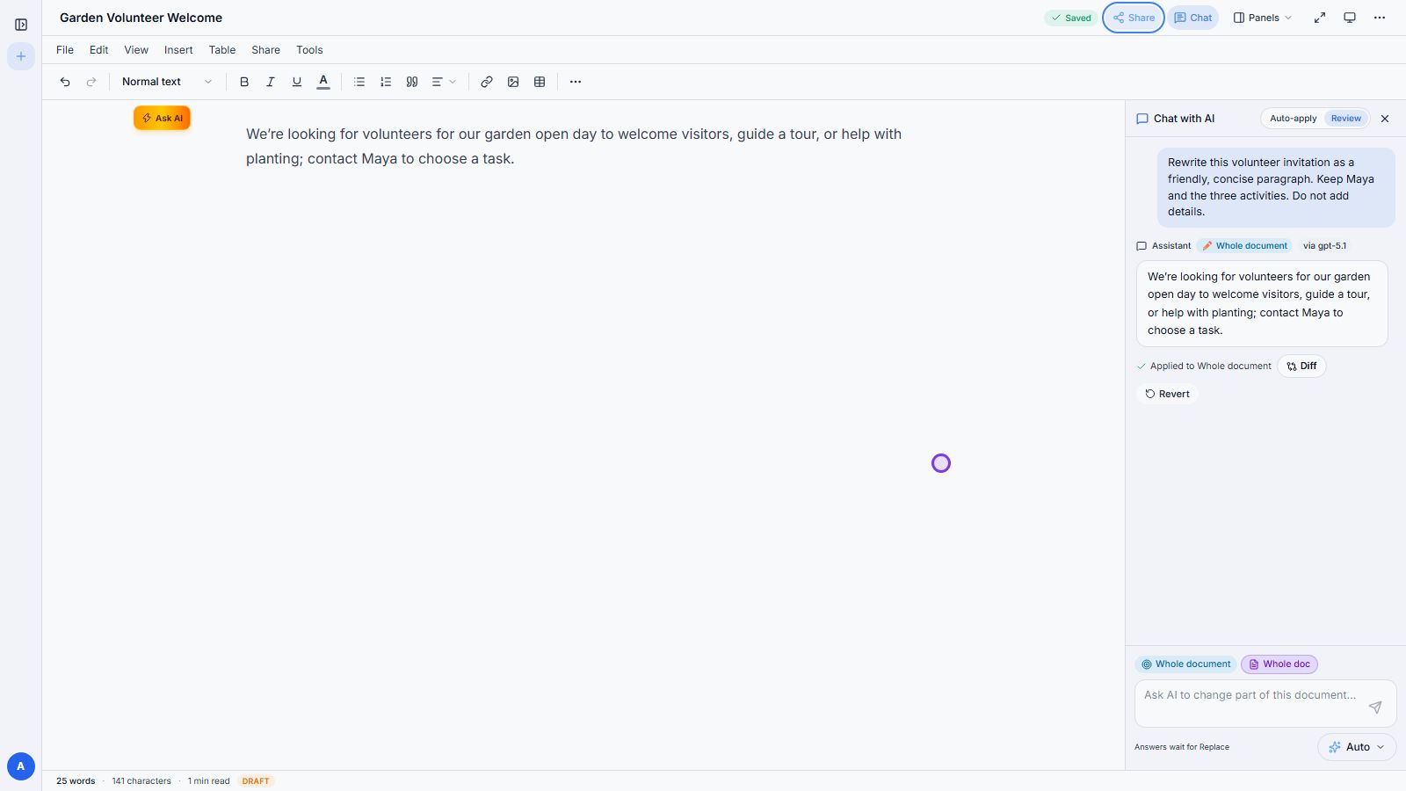Click the DRAFT status badge
The width and height of the screenshot is (1406, 791).
coord(256,781)
